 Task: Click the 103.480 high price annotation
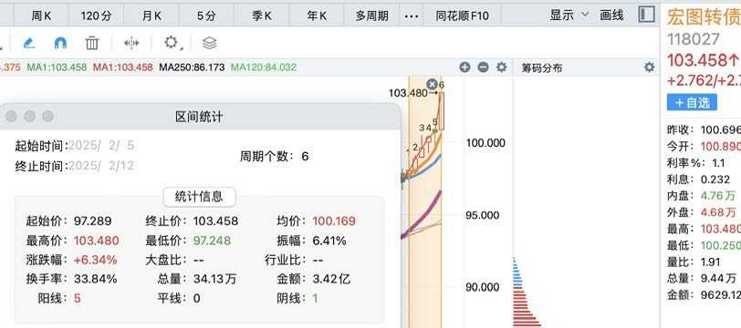click(x=408, y=94)
